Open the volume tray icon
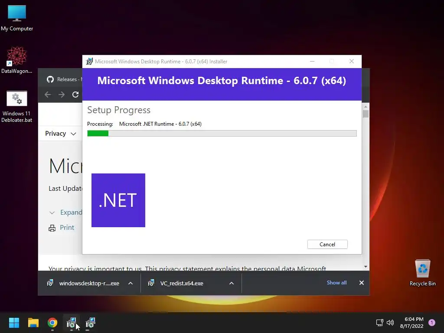This screenshot has width=444, height=333. click(390, 323)
